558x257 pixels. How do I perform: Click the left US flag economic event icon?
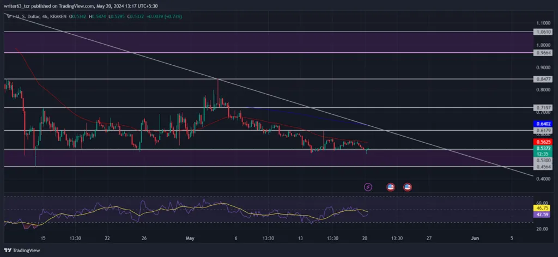click(391, 187)
